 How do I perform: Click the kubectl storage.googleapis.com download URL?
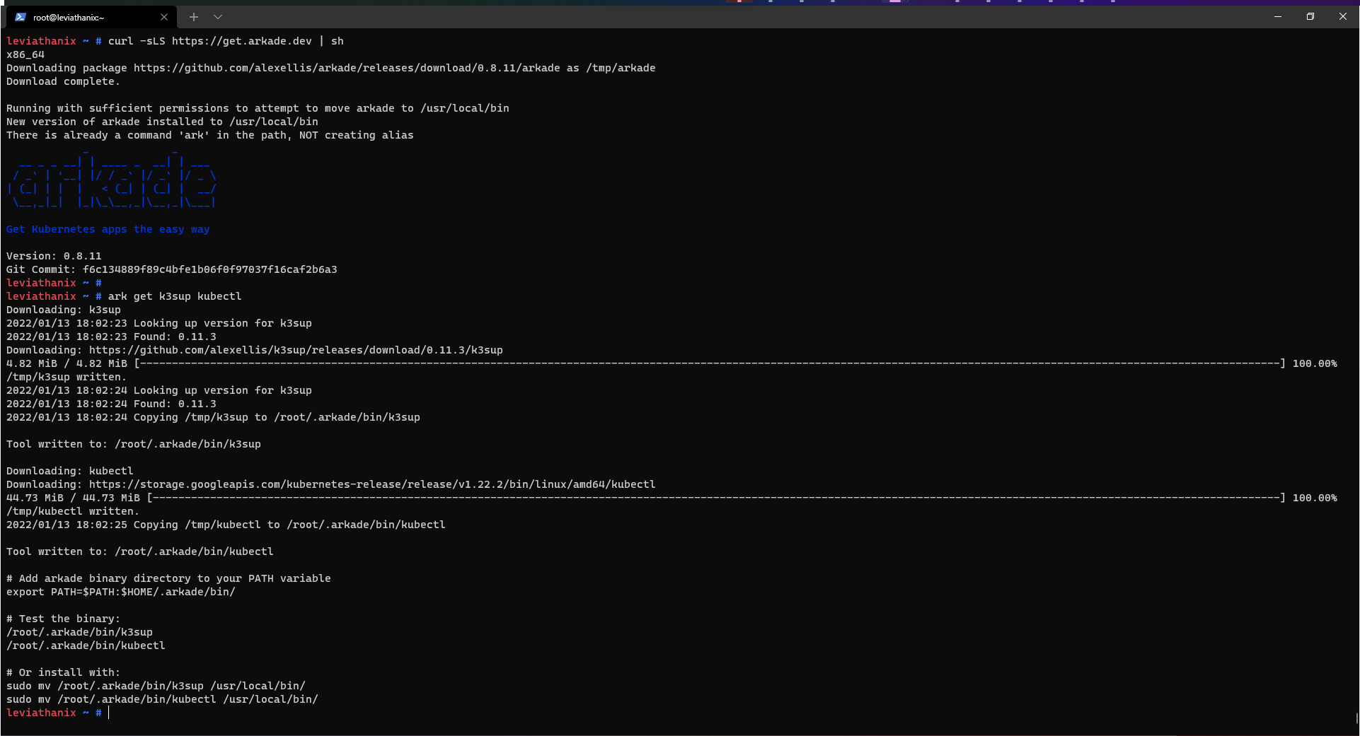[371, 484]
